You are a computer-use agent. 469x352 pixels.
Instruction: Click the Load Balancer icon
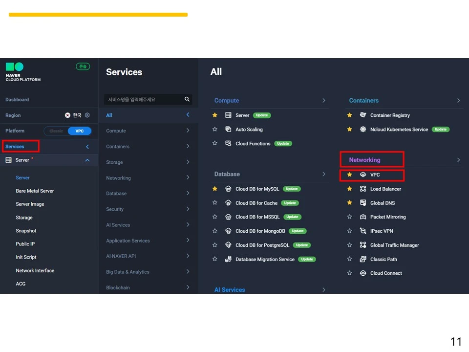pyautogui.click(x=363, y=189)
